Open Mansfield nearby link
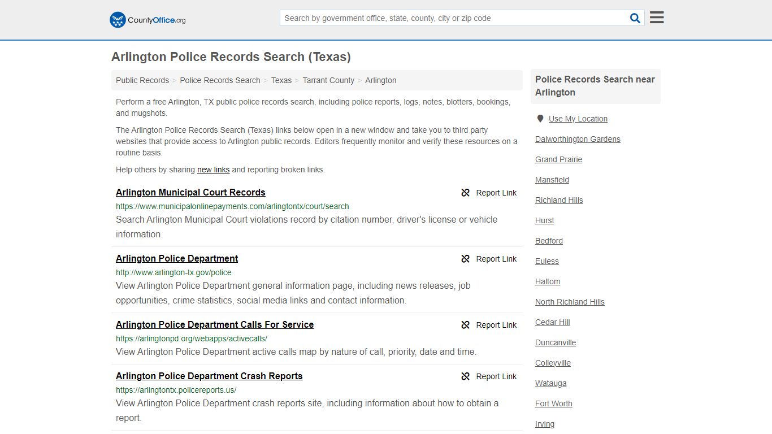Image resolution: width=772 pixels, height=434 pixels. click(x=552, y=180)
